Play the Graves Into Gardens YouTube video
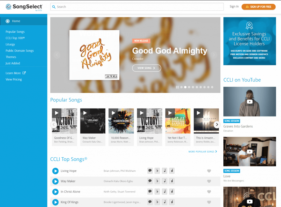Image resolution: width=281 pixels, height=207 pixels. (249, 102)
